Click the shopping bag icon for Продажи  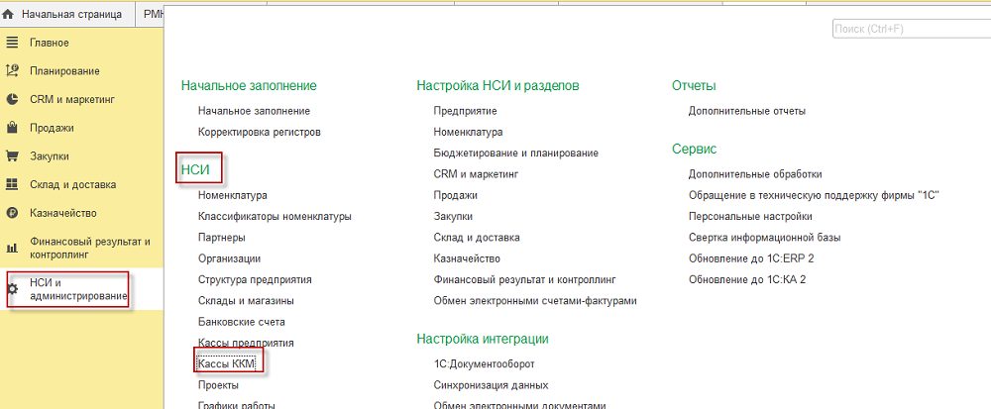tap(11, 128)
